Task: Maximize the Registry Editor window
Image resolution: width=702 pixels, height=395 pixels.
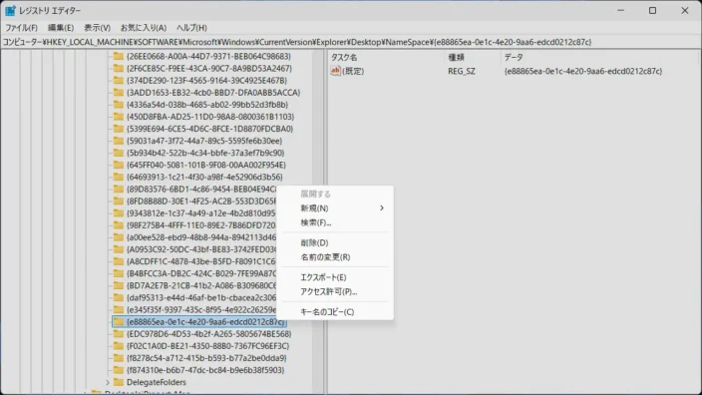Action: [653, 10]
